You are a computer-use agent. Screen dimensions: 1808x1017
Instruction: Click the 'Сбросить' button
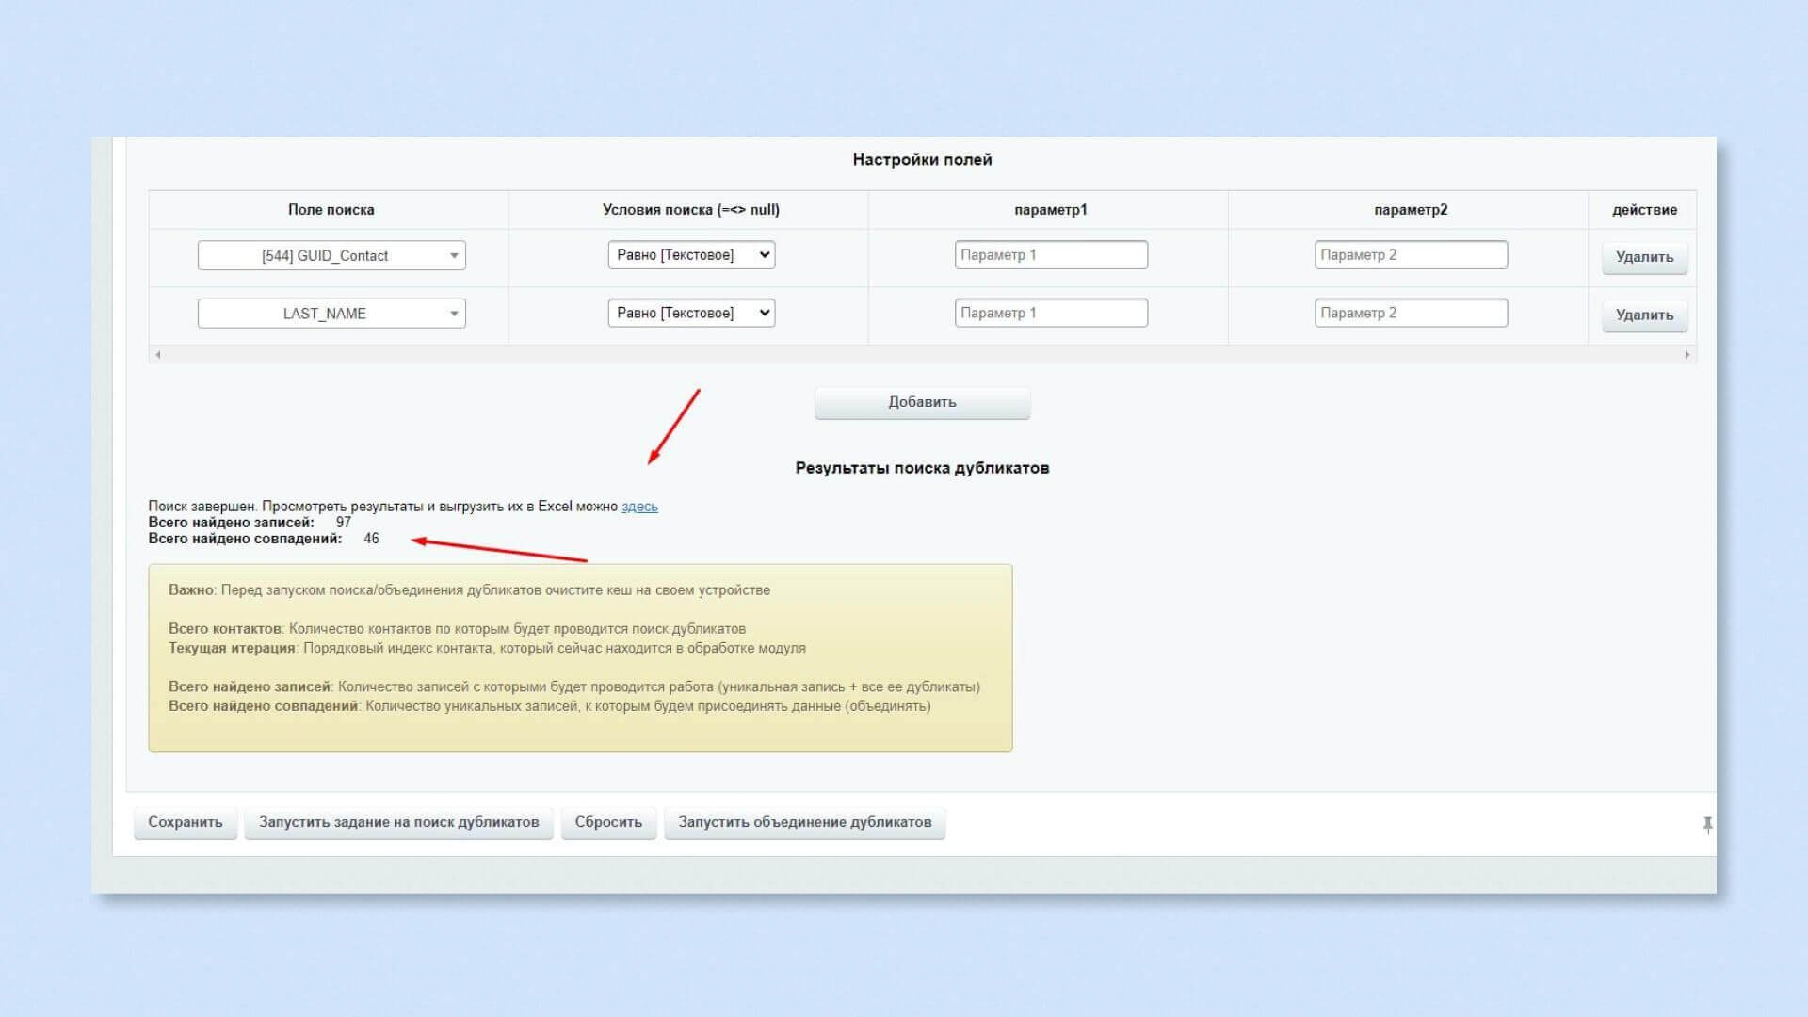(x=608, y=822)
